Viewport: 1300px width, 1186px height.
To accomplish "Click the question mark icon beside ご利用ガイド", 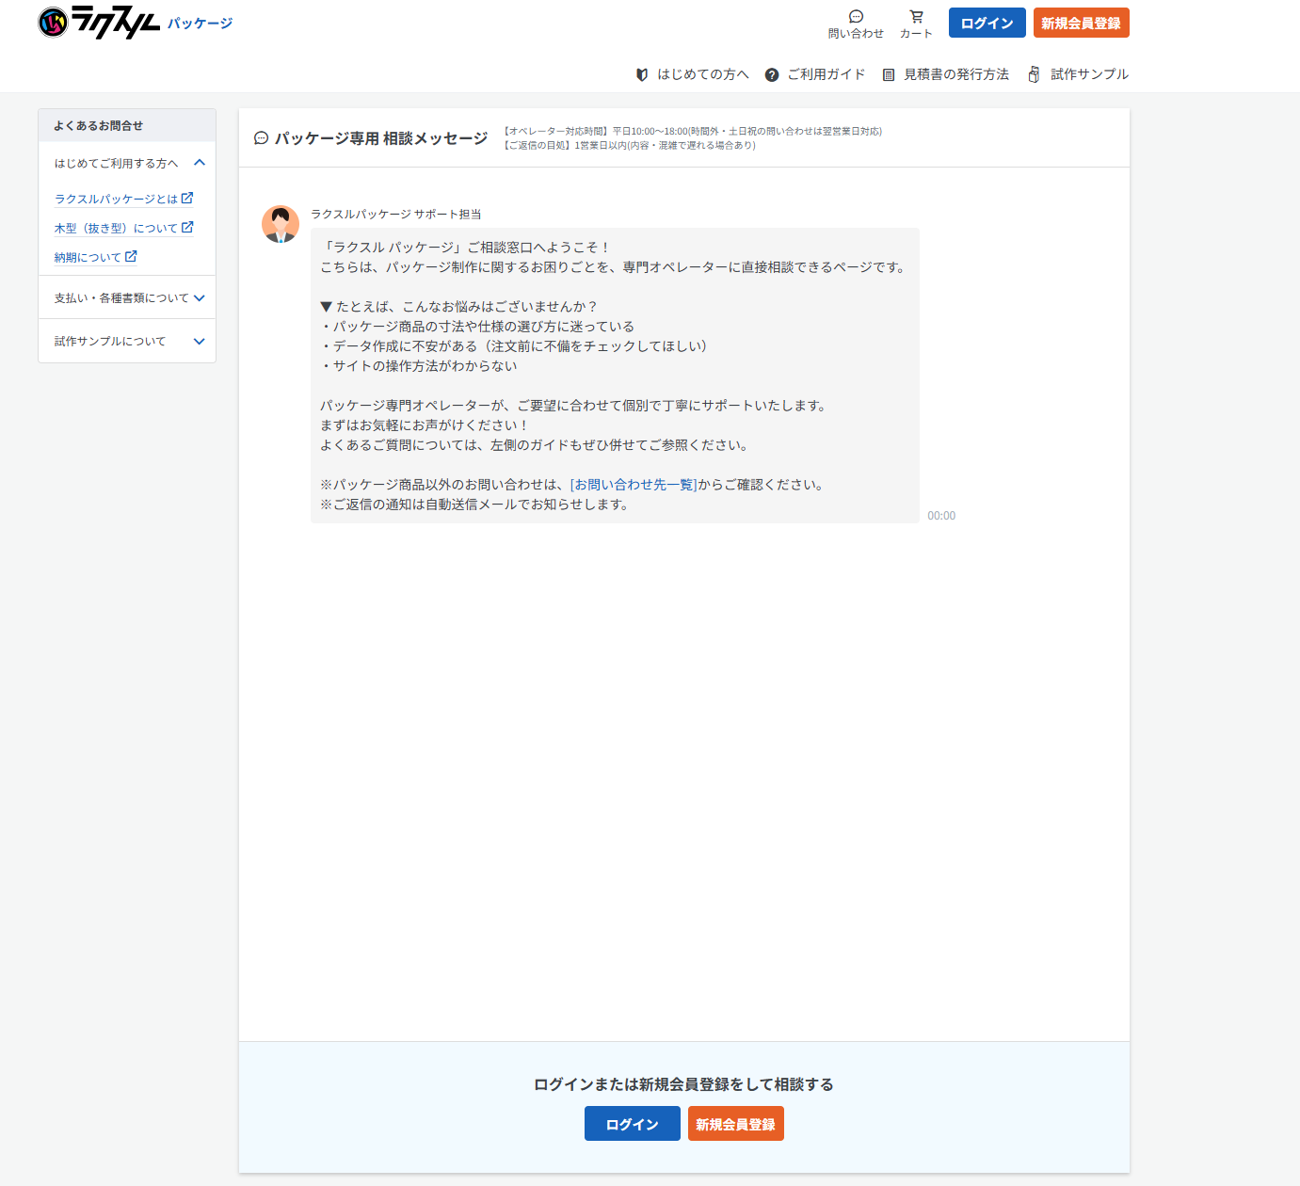I will click(x=772, y=74).
